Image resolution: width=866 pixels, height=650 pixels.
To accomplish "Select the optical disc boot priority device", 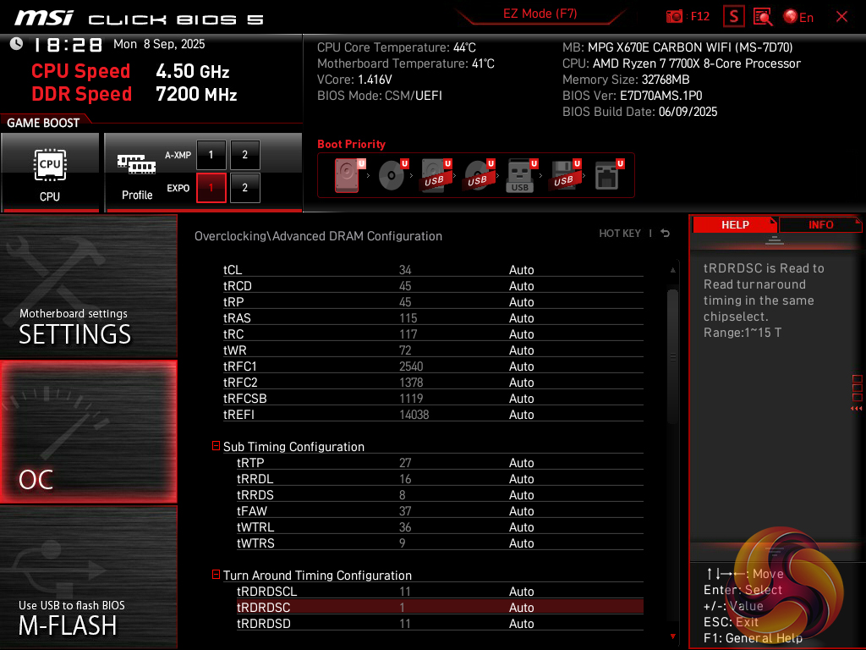I will point(393,175).
